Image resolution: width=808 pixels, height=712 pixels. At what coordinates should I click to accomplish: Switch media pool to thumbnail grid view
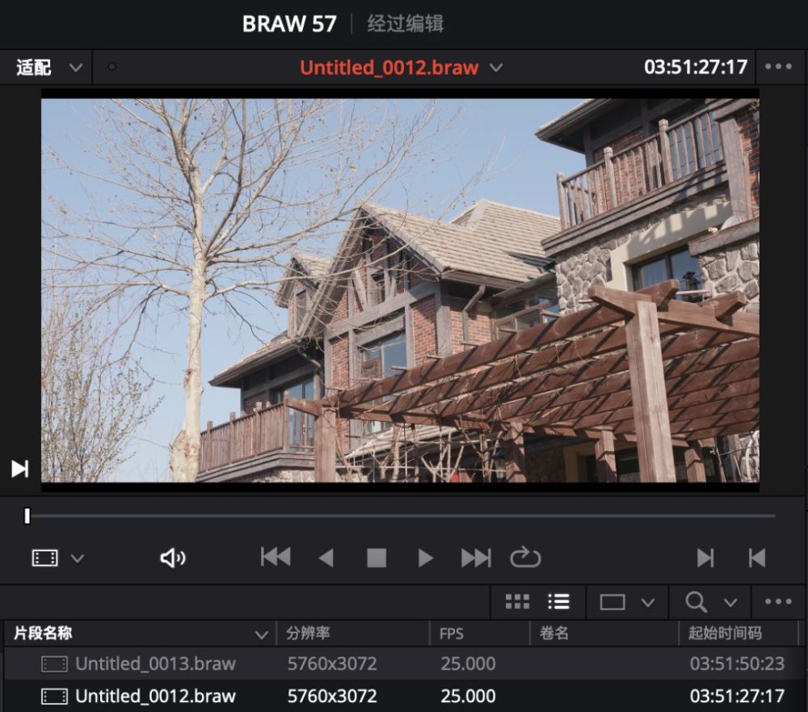tap(517, 601)
